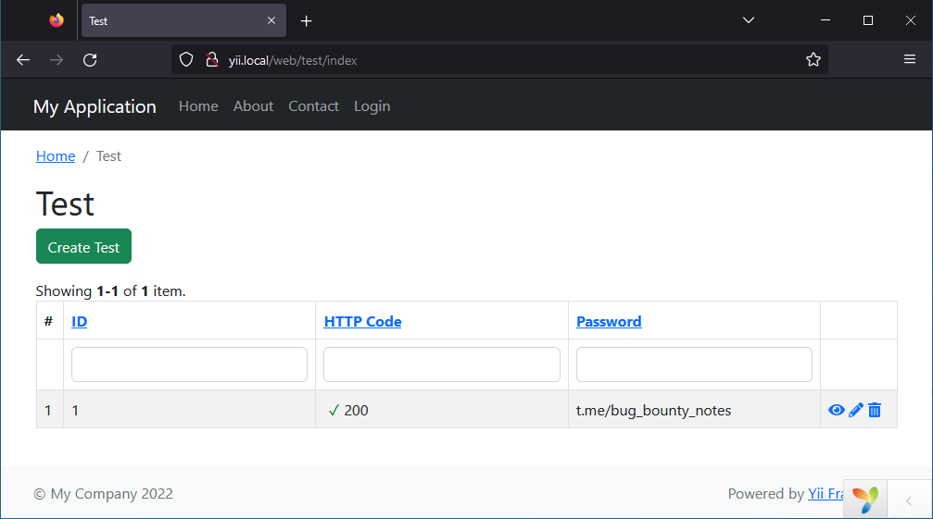Image resolution: width=933 pixels, height=519 pixels.
Task: Reload the page with the refresh icon
Action: coord(90,60)
